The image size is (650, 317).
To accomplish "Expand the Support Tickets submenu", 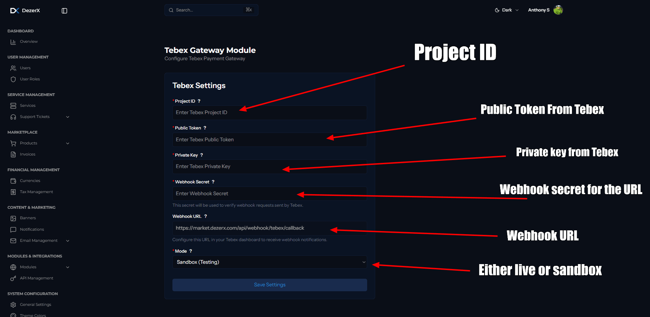I will [68, 117].
